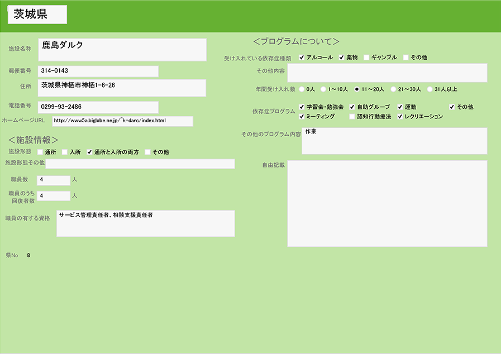The image size is (501, 354).
Task: Toggle the 自助グループ checkbox
Action: point(352,107)
